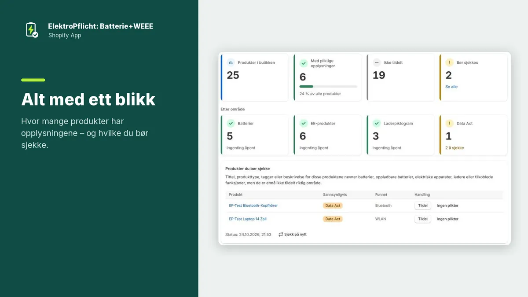Image resolution: width=528 pixels, height=297 pixels.
Task: Click the check icon in Batterier card
Action: pos(231,123)
